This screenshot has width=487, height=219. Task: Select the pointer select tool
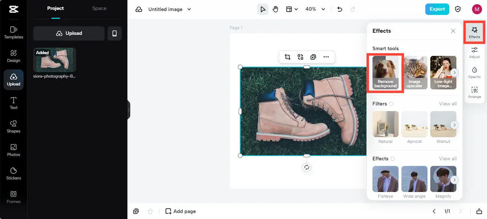click(x=263, y=9)
